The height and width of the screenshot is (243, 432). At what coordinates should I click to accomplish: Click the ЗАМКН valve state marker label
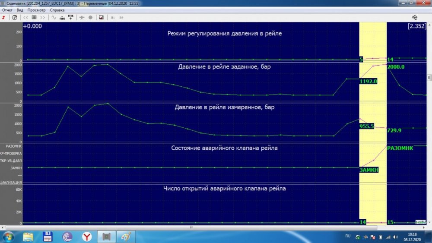pos(369,170)
